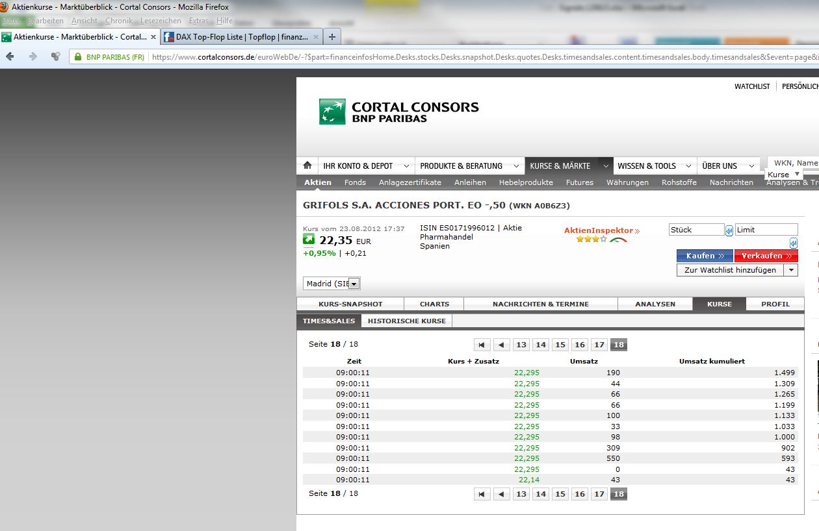
Task: Open the HISTORISCHE KURSE sub-tab
Action: click(x=407, y=321)
